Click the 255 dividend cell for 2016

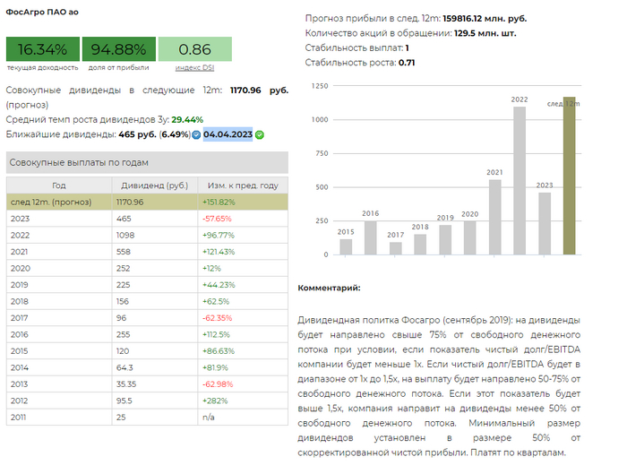154,334
